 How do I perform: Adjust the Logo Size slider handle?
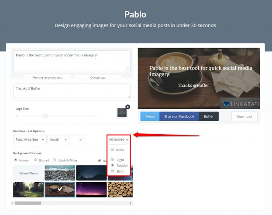pyautogui.click(x=45, y=116)
